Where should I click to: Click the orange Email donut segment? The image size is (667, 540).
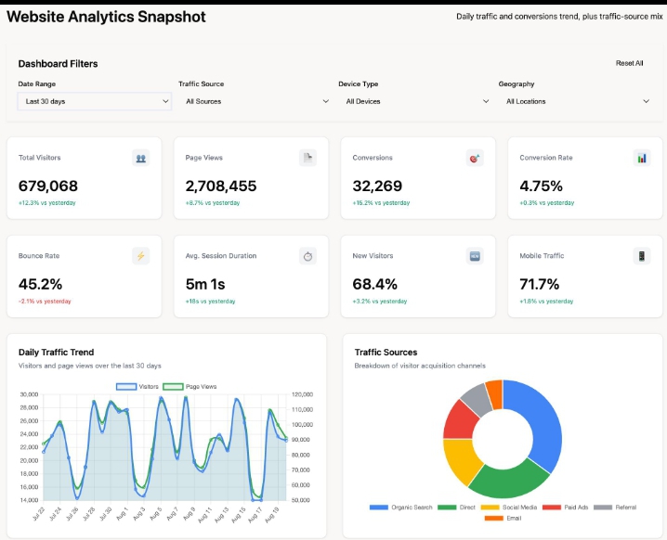tap(495, 394)
